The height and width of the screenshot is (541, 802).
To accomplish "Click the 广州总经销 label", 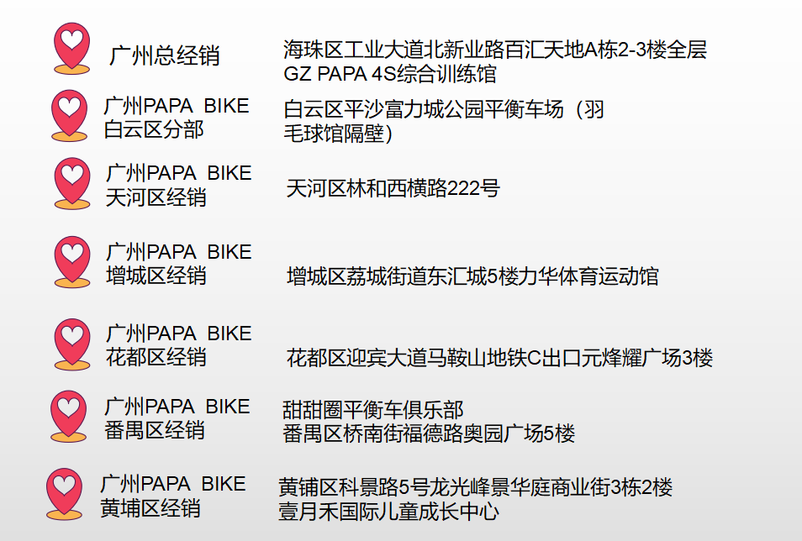I will tap(165, 55).
